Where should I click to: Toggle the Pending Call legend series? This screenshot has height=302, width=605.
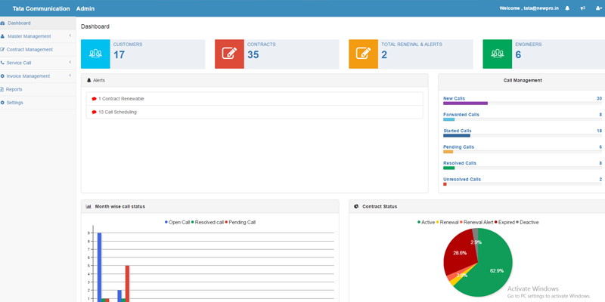(240, 222)
